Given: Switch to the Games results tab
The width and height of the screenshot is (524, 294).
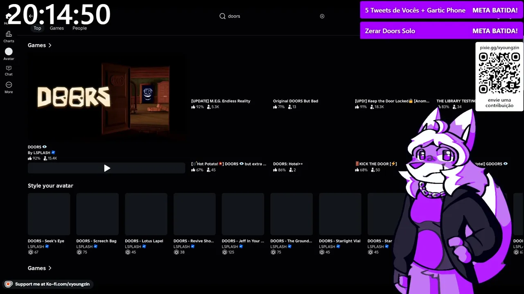Looking at the screenshot, I should [x=57, y=28].
